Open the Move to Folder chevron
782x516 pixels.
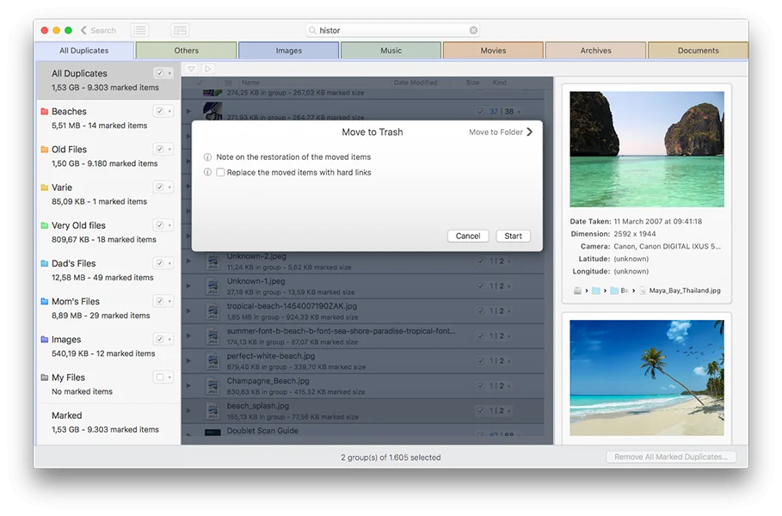tap(529, 132)
